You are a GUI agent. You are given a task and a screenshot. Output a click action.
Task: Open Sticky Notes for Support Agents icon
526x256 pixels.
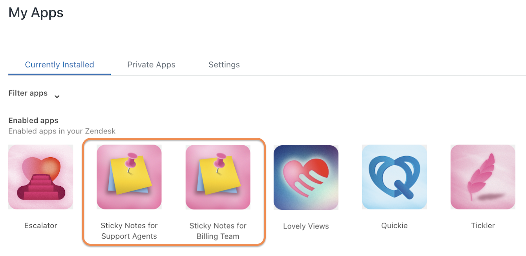click(x=129, y=177)
